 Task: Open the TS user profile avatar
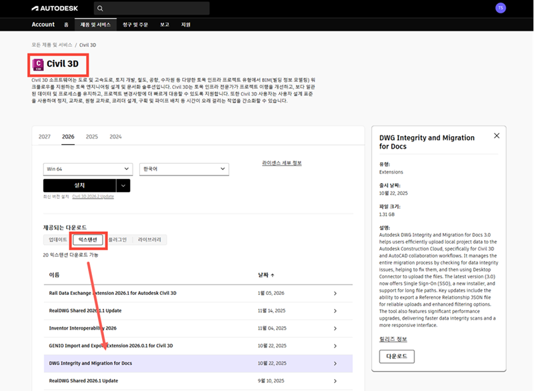pos(500,8)
